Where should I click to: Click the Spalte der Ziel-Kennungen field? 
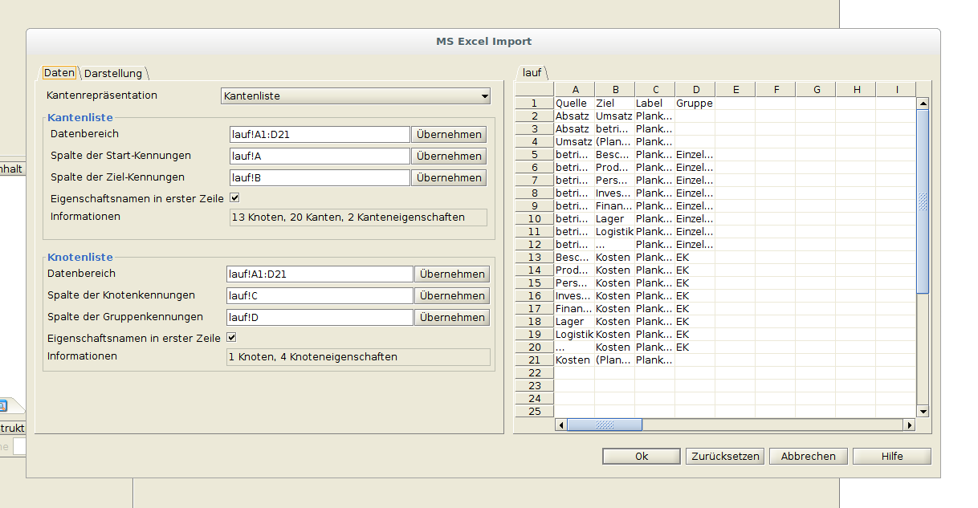click(320, 177)
